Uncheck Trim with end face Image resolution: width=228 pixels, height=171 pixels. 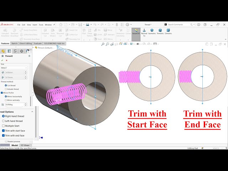pyautogui.click(x=3, y=135)
